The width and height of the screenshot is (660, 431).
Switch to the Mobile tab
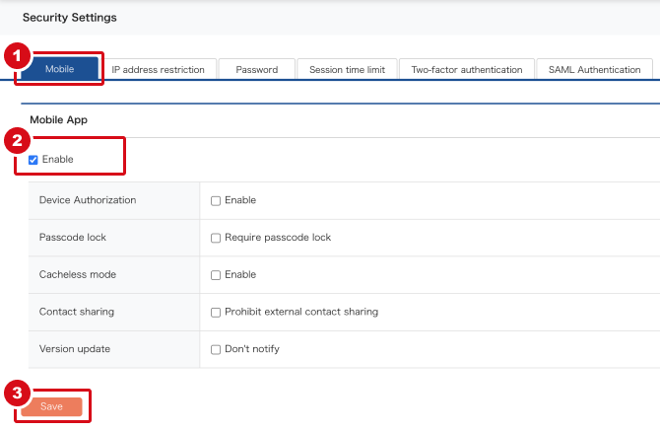[x=59, y=69]
